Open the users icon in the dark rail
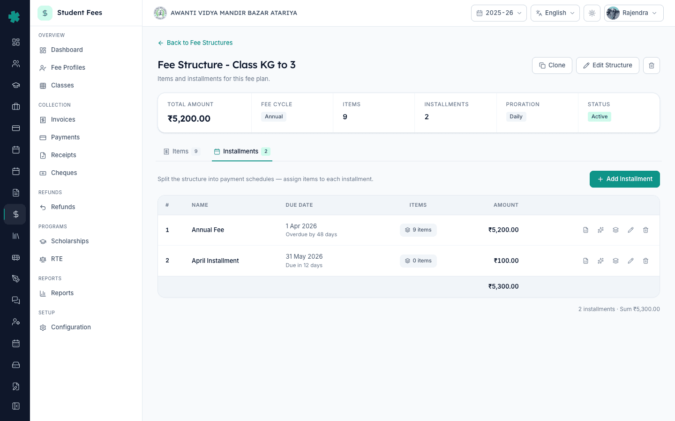This screenshot has height=421, width=675. pyautogui.click(x=16, y=64)
